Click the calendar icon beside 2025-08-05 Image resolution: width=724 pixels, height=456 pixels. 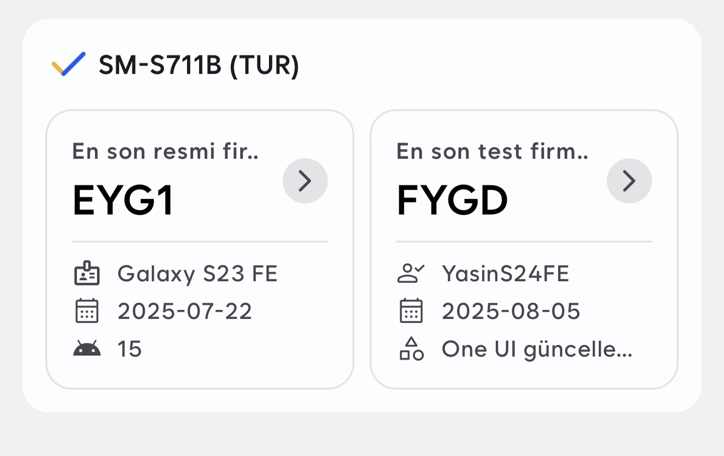411,311
